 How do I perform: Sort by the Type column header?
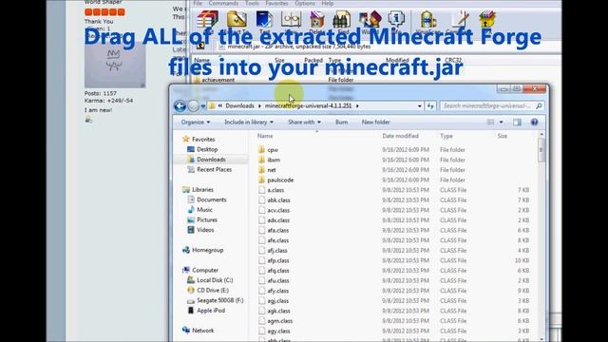click(x=446, y=136)
